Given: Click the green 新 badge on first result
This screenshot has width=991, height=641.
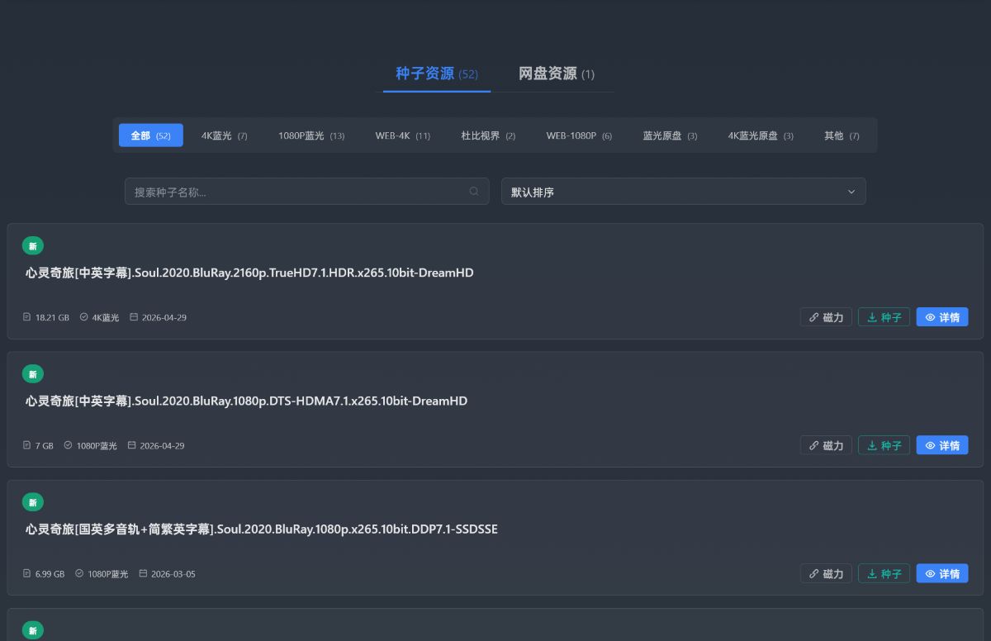Looking at the screenshot, I should click(33, 246).
